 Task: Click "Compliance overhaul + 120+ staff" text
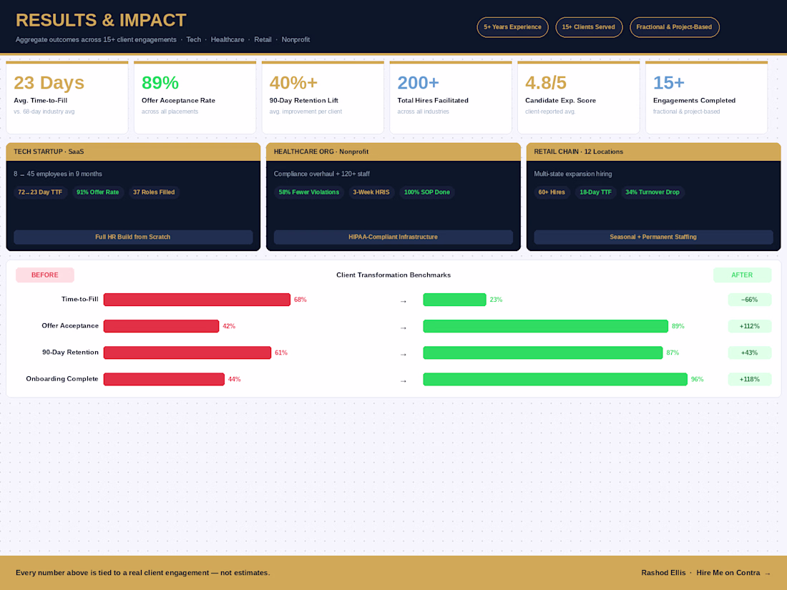(x=322, y=174)
